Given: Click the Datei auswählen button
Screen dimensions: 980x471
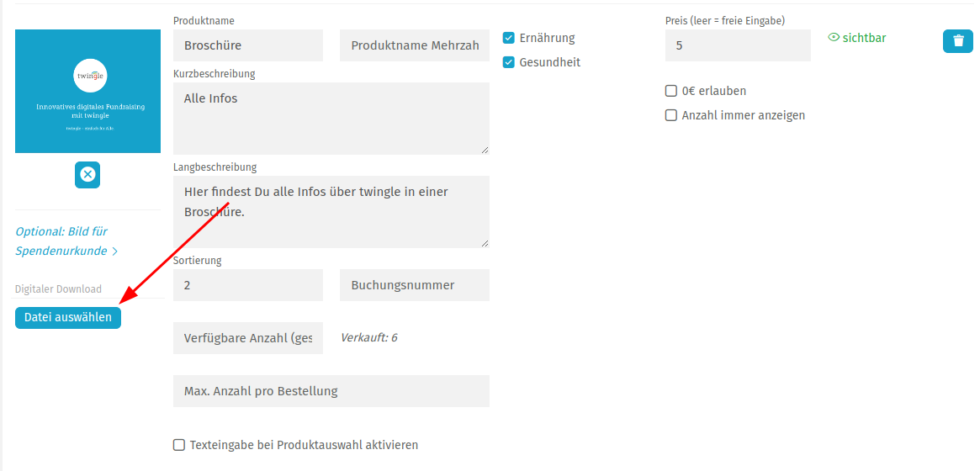Looking at the screenshot, I should [x=68, y=318].
